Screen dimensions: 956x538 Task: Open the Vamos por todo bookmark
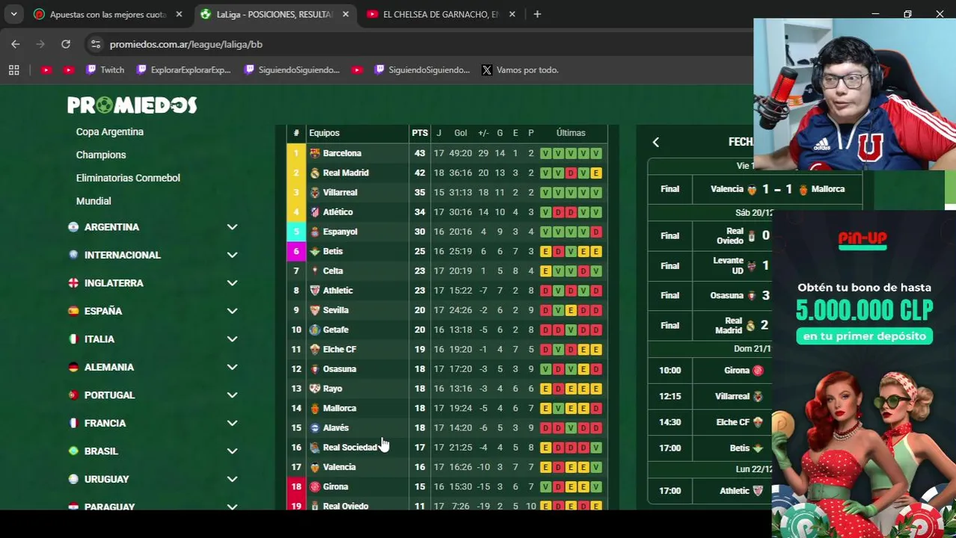(520, 69)
